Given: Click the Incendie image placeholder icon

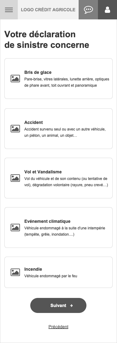Looking at the screenshot, I should [15, 272].
